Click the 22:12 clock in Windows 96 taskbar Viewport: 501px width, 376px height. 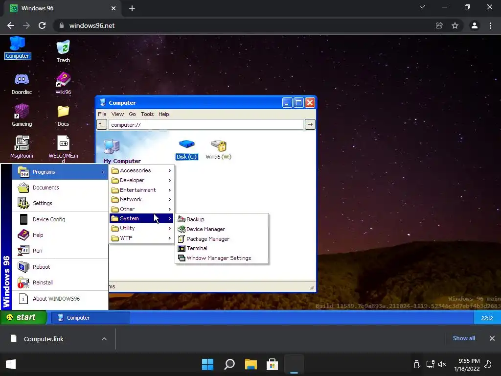pyautogui.click(x=487, y=318)
